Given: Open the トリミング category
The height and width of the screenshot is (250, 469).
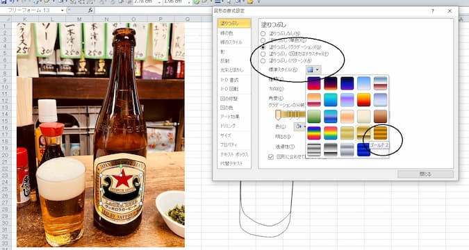Looking at the screenshot, I should coord(234,126).
